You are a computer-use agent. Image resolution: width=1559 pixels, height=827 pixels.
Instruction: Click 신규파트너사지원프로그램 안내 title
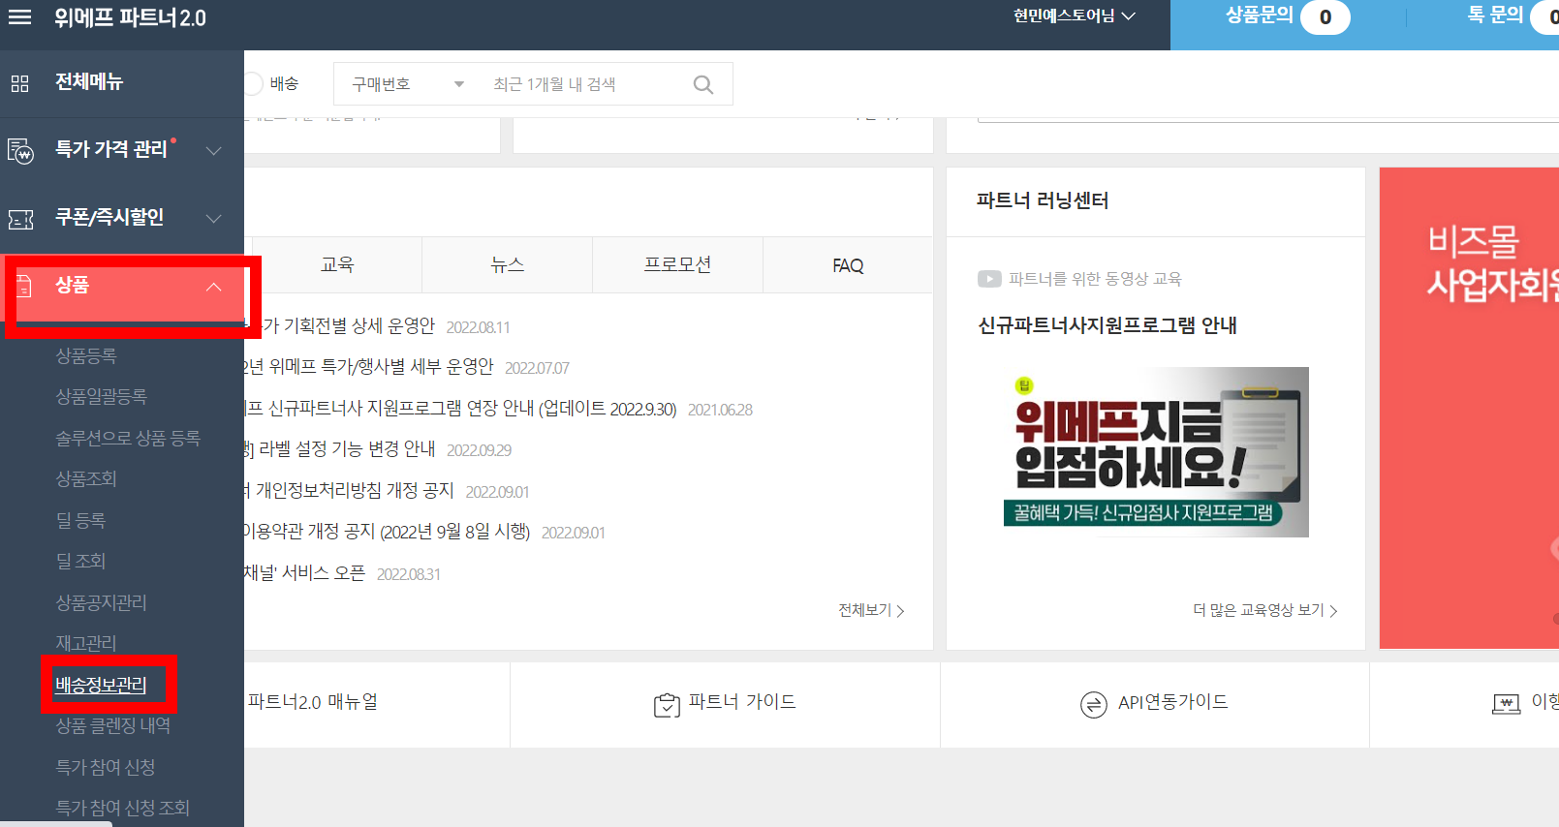click(x=1107, y=325)
